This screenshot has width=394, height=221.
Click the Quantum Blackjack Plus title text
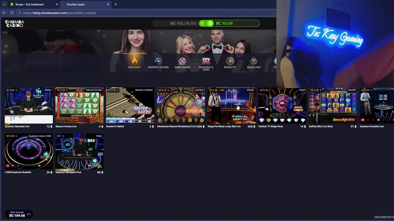tap(68, 172)
